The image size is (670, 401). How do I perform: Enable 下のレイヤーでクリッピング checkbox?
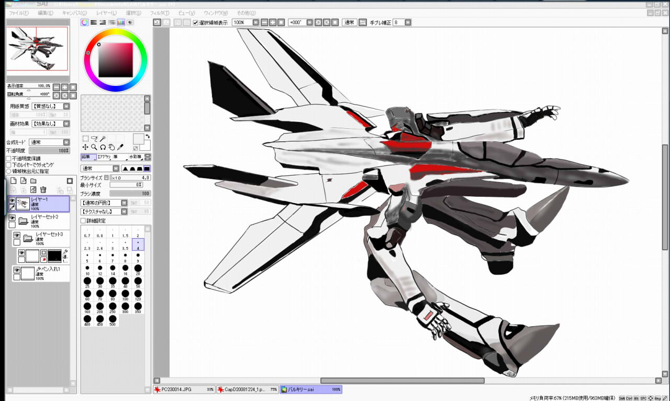pos(8,165)
